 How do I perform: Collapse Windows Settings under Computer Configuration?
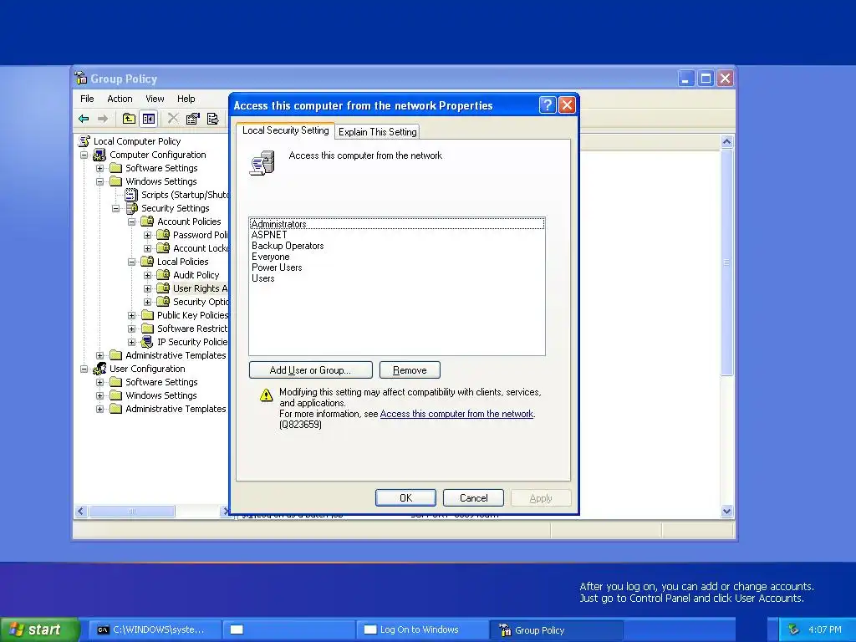(x=100, y=181)
